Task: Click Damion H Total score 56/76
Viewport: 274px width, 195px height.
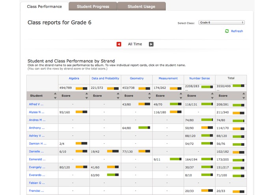Action: click(221, 144)
